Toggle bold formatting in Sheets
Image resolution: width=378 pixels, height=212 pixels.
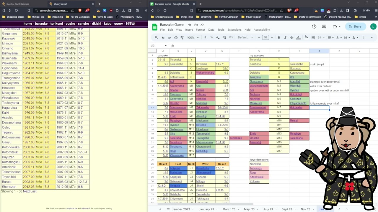(x=279, y=37)
